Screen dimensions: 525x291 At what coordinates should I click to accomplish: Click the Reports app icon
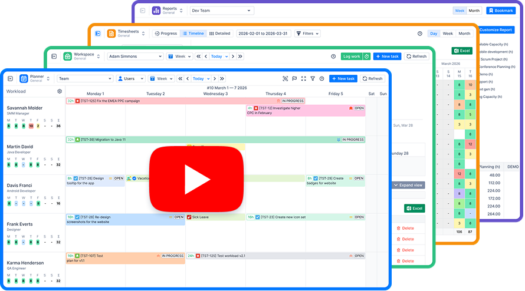[x=156, y=11]
